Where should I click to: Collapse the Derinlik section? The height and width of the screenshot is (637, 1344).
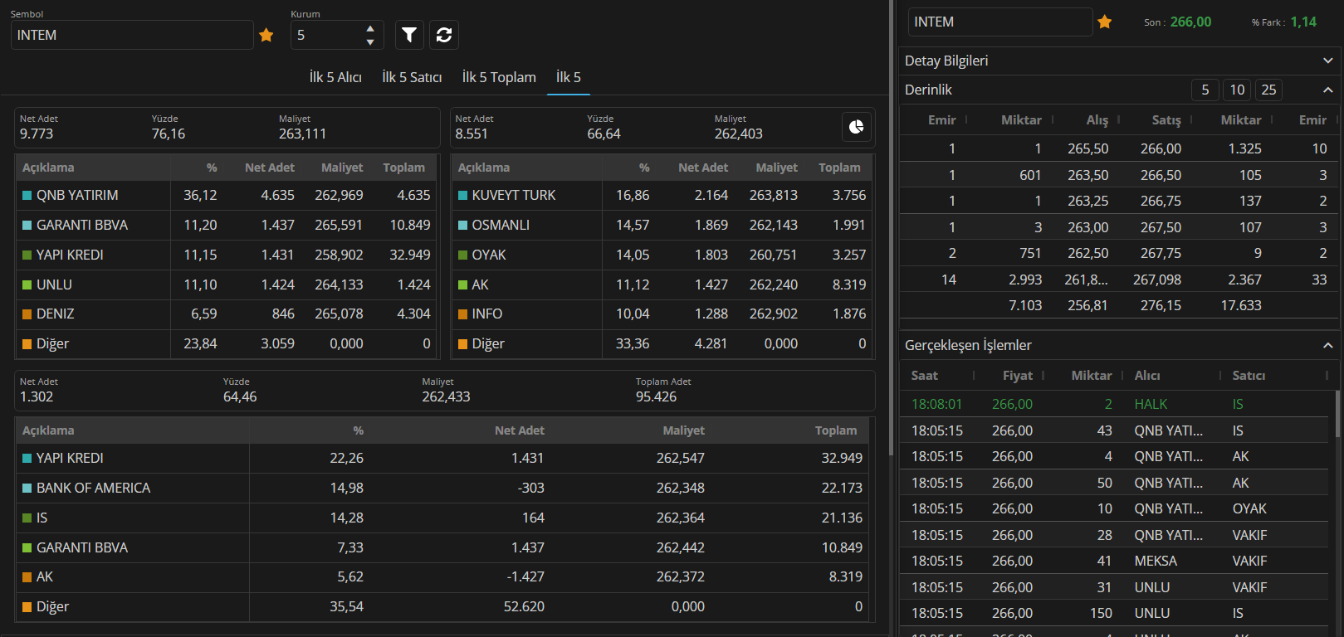point(1327,90)
